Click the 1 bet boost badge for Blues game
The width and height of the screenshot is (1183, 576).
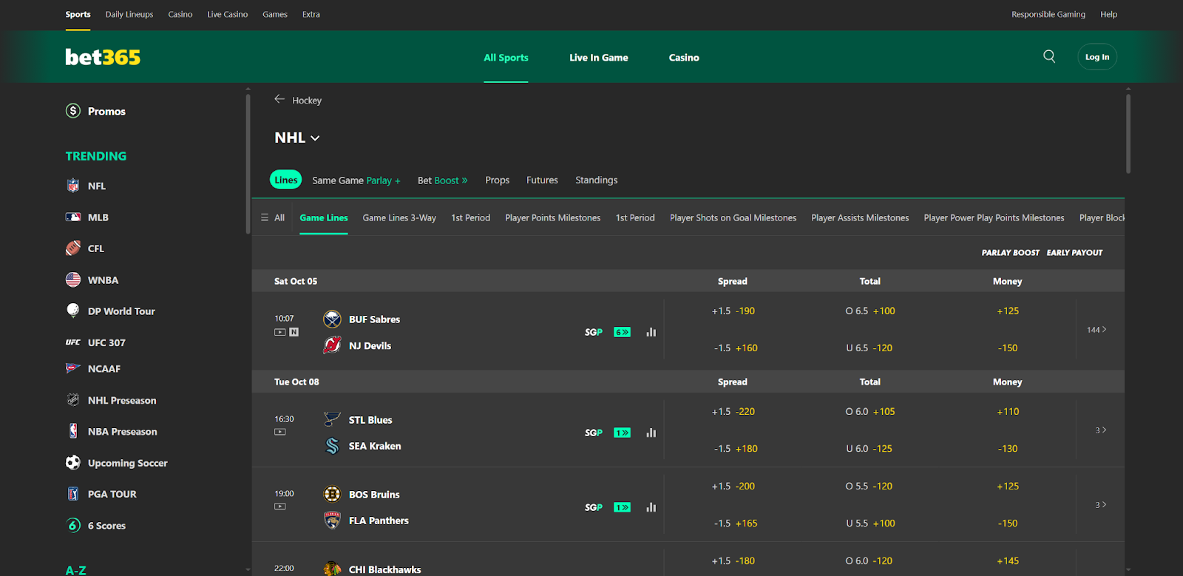tap(622, 433)
